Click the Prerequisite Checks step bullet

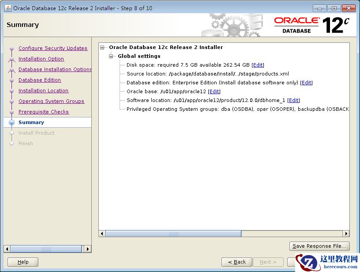[x=12, y=112]
